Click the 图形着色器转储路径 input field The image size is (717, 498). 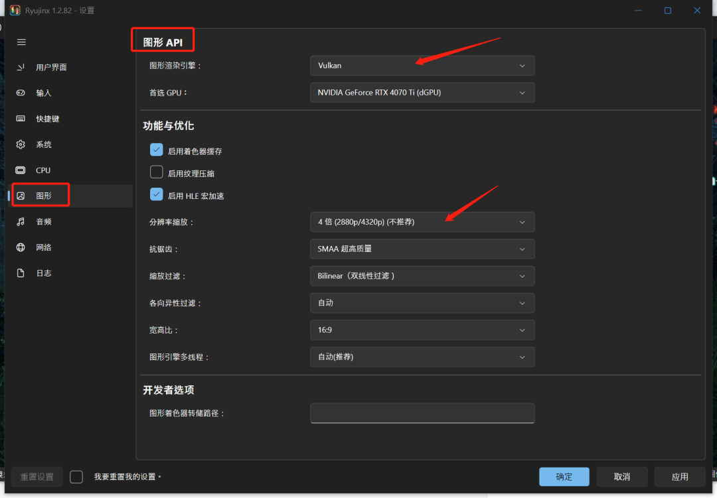coord(422,413)
